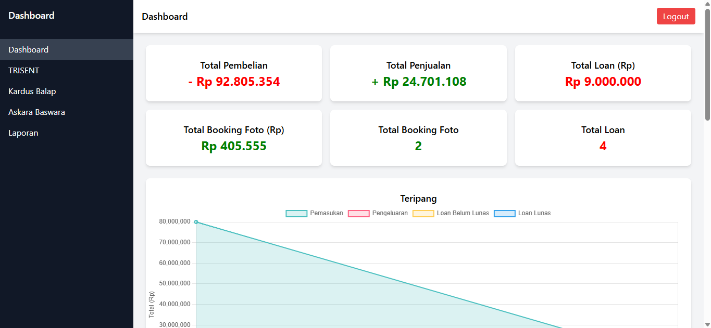
Task: Toggle the Loan Lunas chart series
Action: 534,213
